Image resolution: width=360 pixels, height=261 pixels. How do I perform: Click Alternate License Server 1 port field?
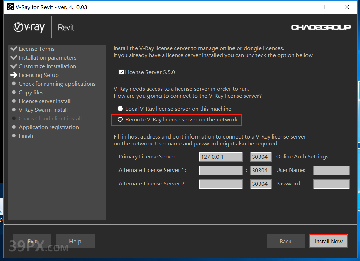[261, 171]
